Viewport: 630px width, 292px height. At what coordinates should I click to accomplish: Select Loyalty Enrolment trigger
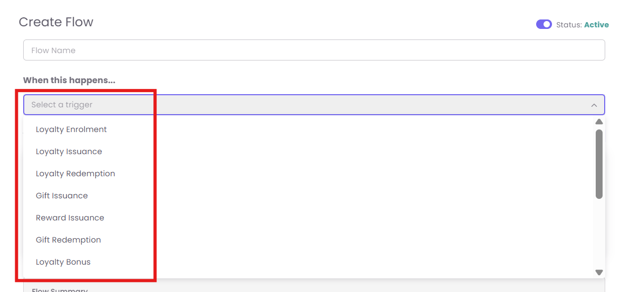tap(71, 129)
